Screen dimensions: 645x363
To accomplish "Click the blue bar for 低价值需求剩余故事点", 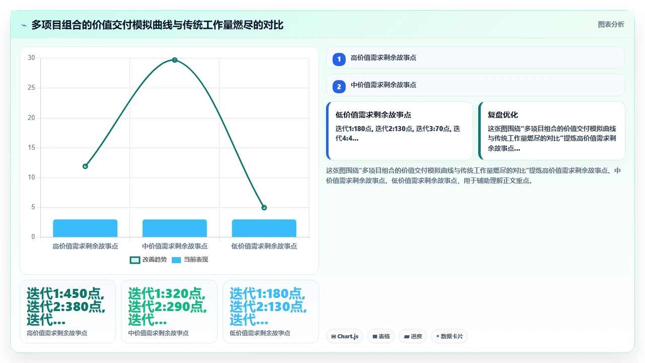I will coord(264,228).
